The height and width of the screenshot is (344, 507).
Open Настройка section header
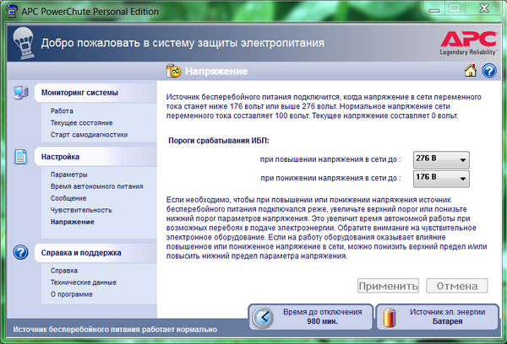[x=95, y=157]
